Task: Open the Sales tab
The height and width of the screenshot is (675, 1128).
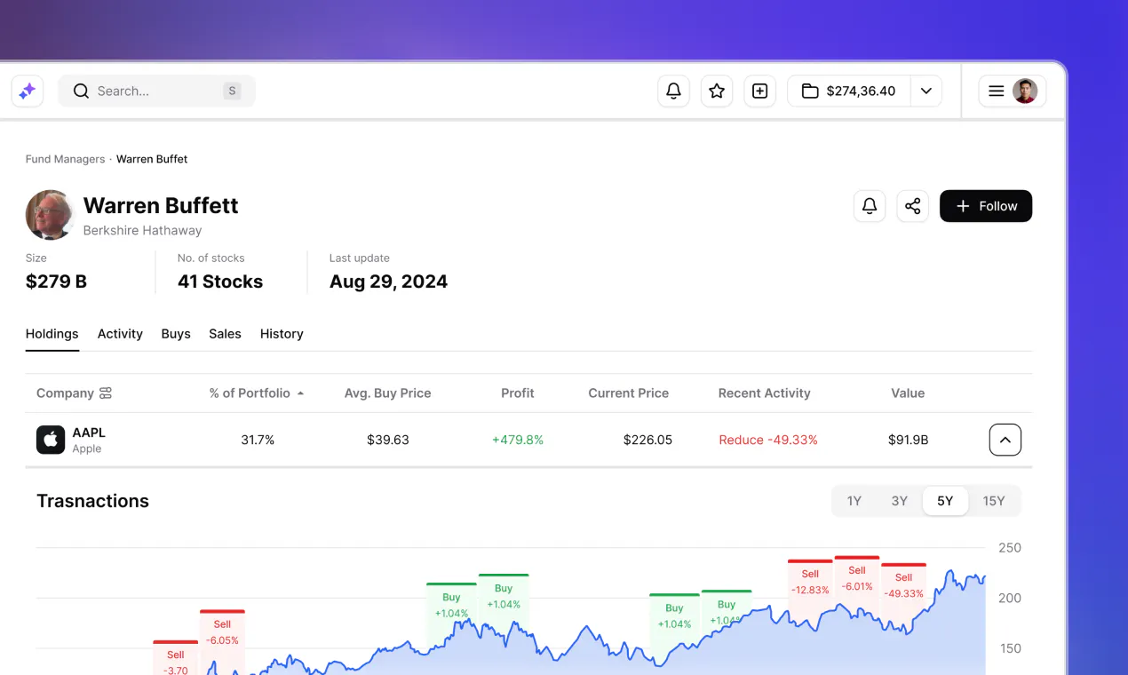Action: tap(225, 334)
